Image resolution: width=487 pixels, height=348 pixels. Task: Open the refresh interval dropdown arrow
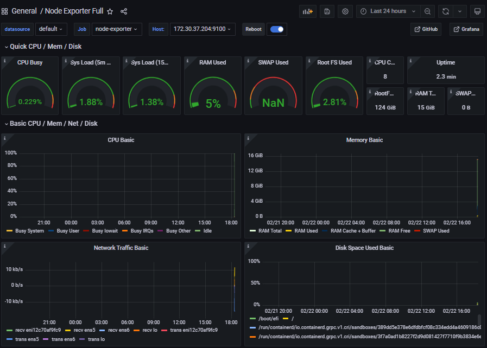[460, 11]
